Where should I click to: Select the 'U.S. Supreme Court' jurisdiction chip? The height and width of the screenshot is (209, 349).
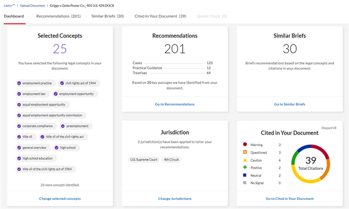pyautogui.click(x=144, y=160)
